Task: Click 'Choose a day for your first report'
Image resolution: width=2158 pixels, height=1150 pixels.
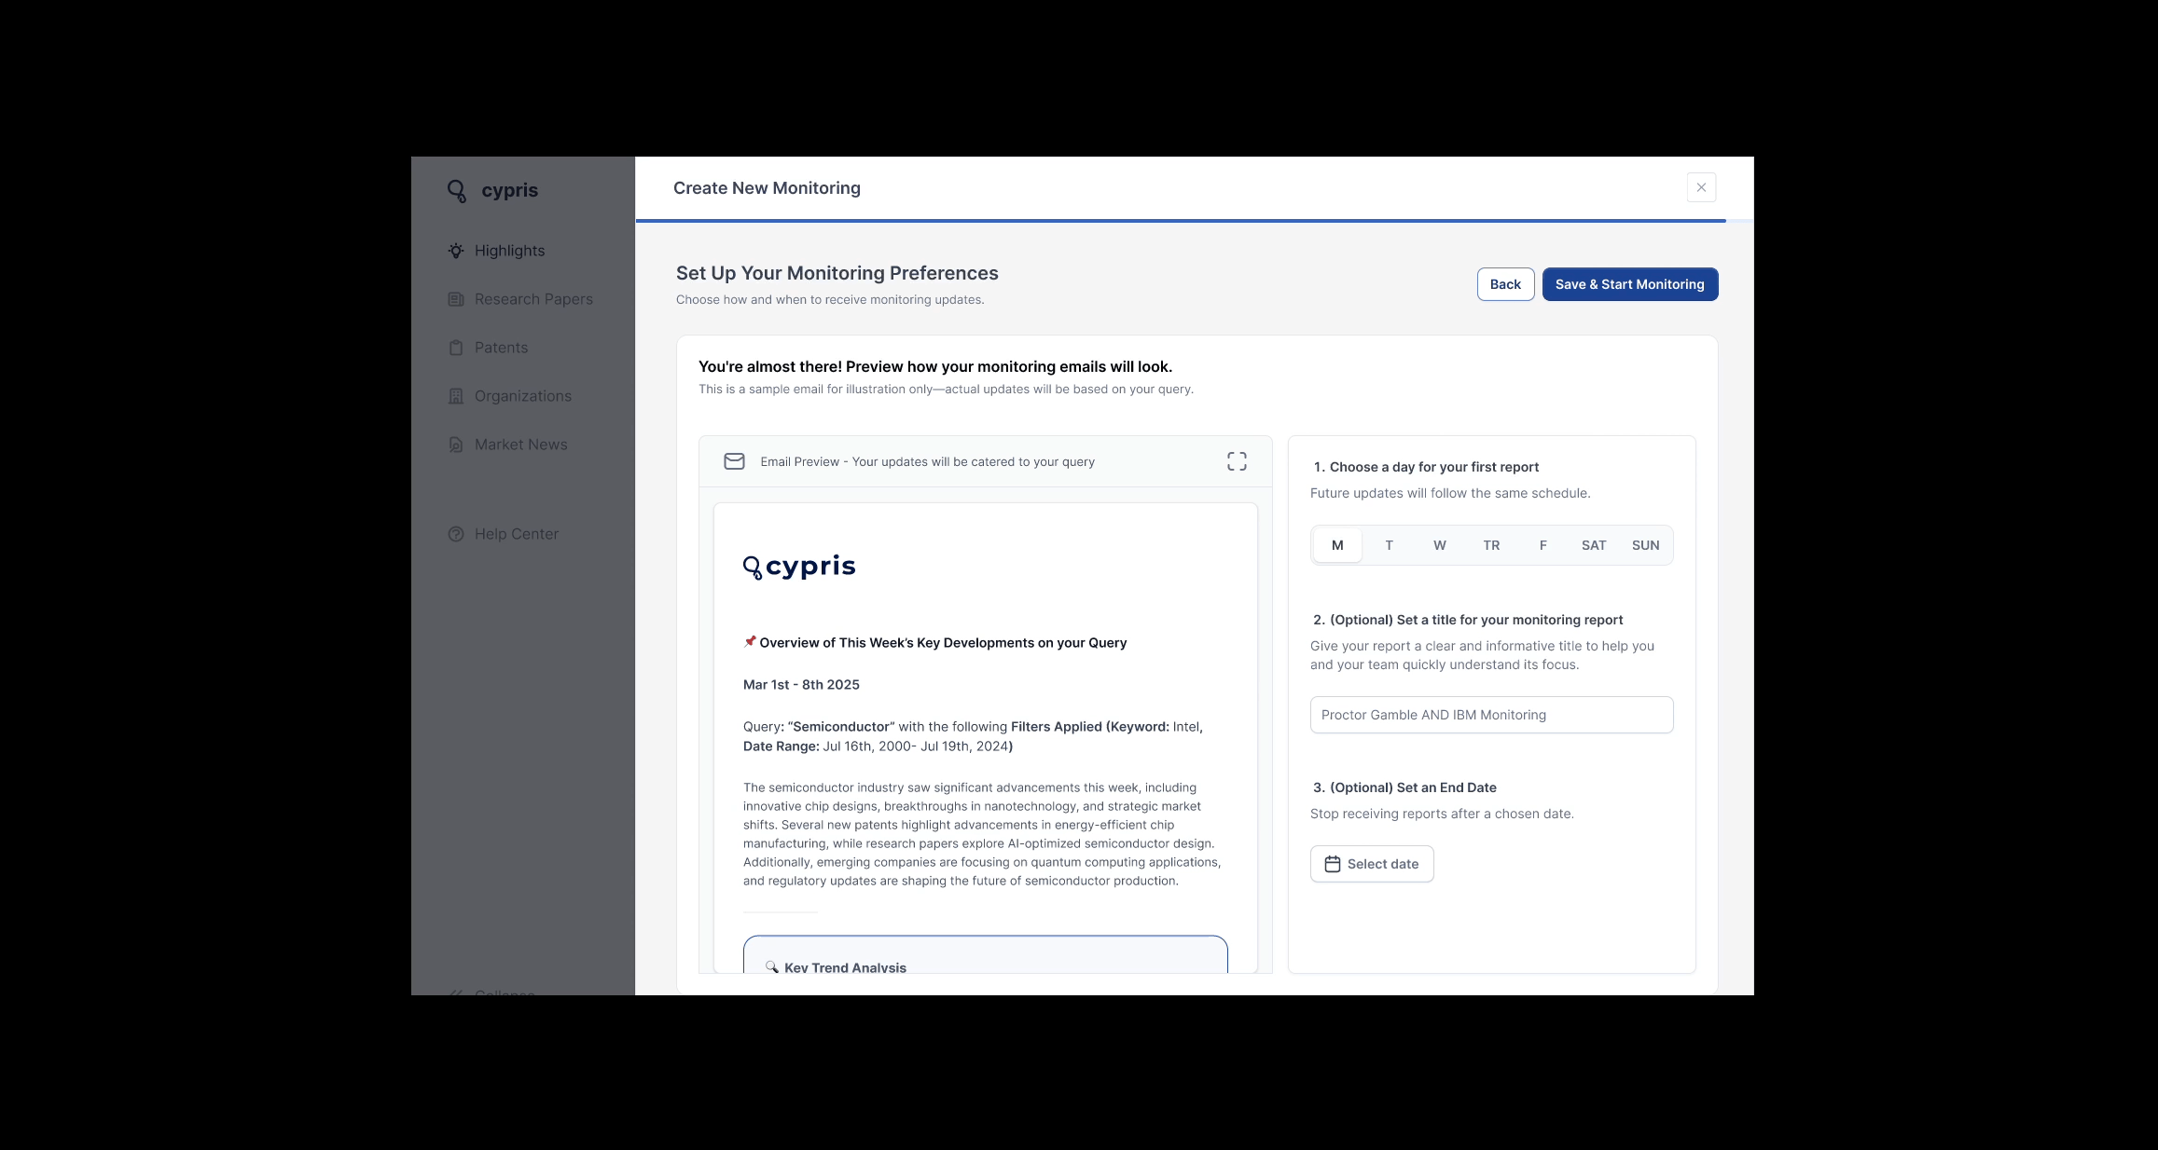Action: 1434,467
